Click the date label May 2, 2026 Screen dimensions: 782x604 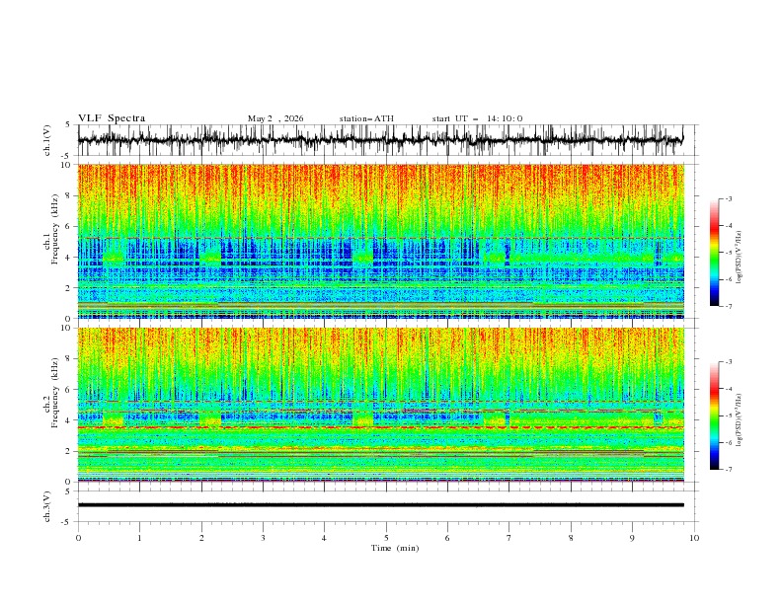click(275, 118)
